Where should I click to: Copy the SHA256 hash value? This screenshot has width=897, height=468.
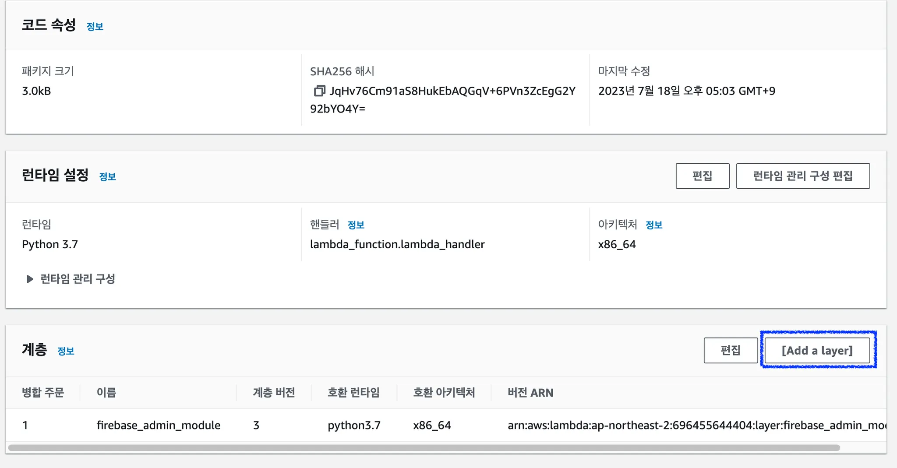tap(319, 91)
